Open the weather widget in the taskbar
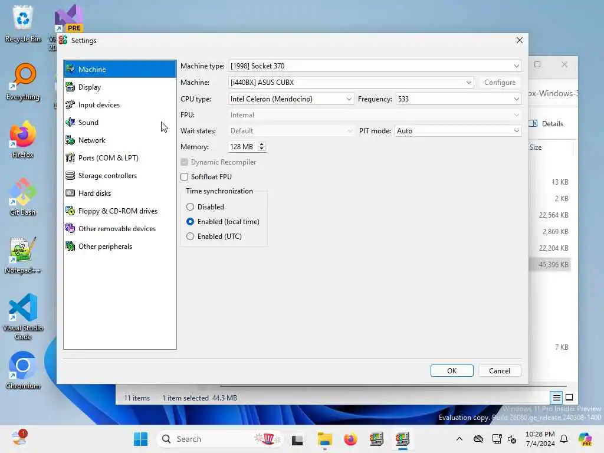 pyautogui.click(x=19, y=439)
